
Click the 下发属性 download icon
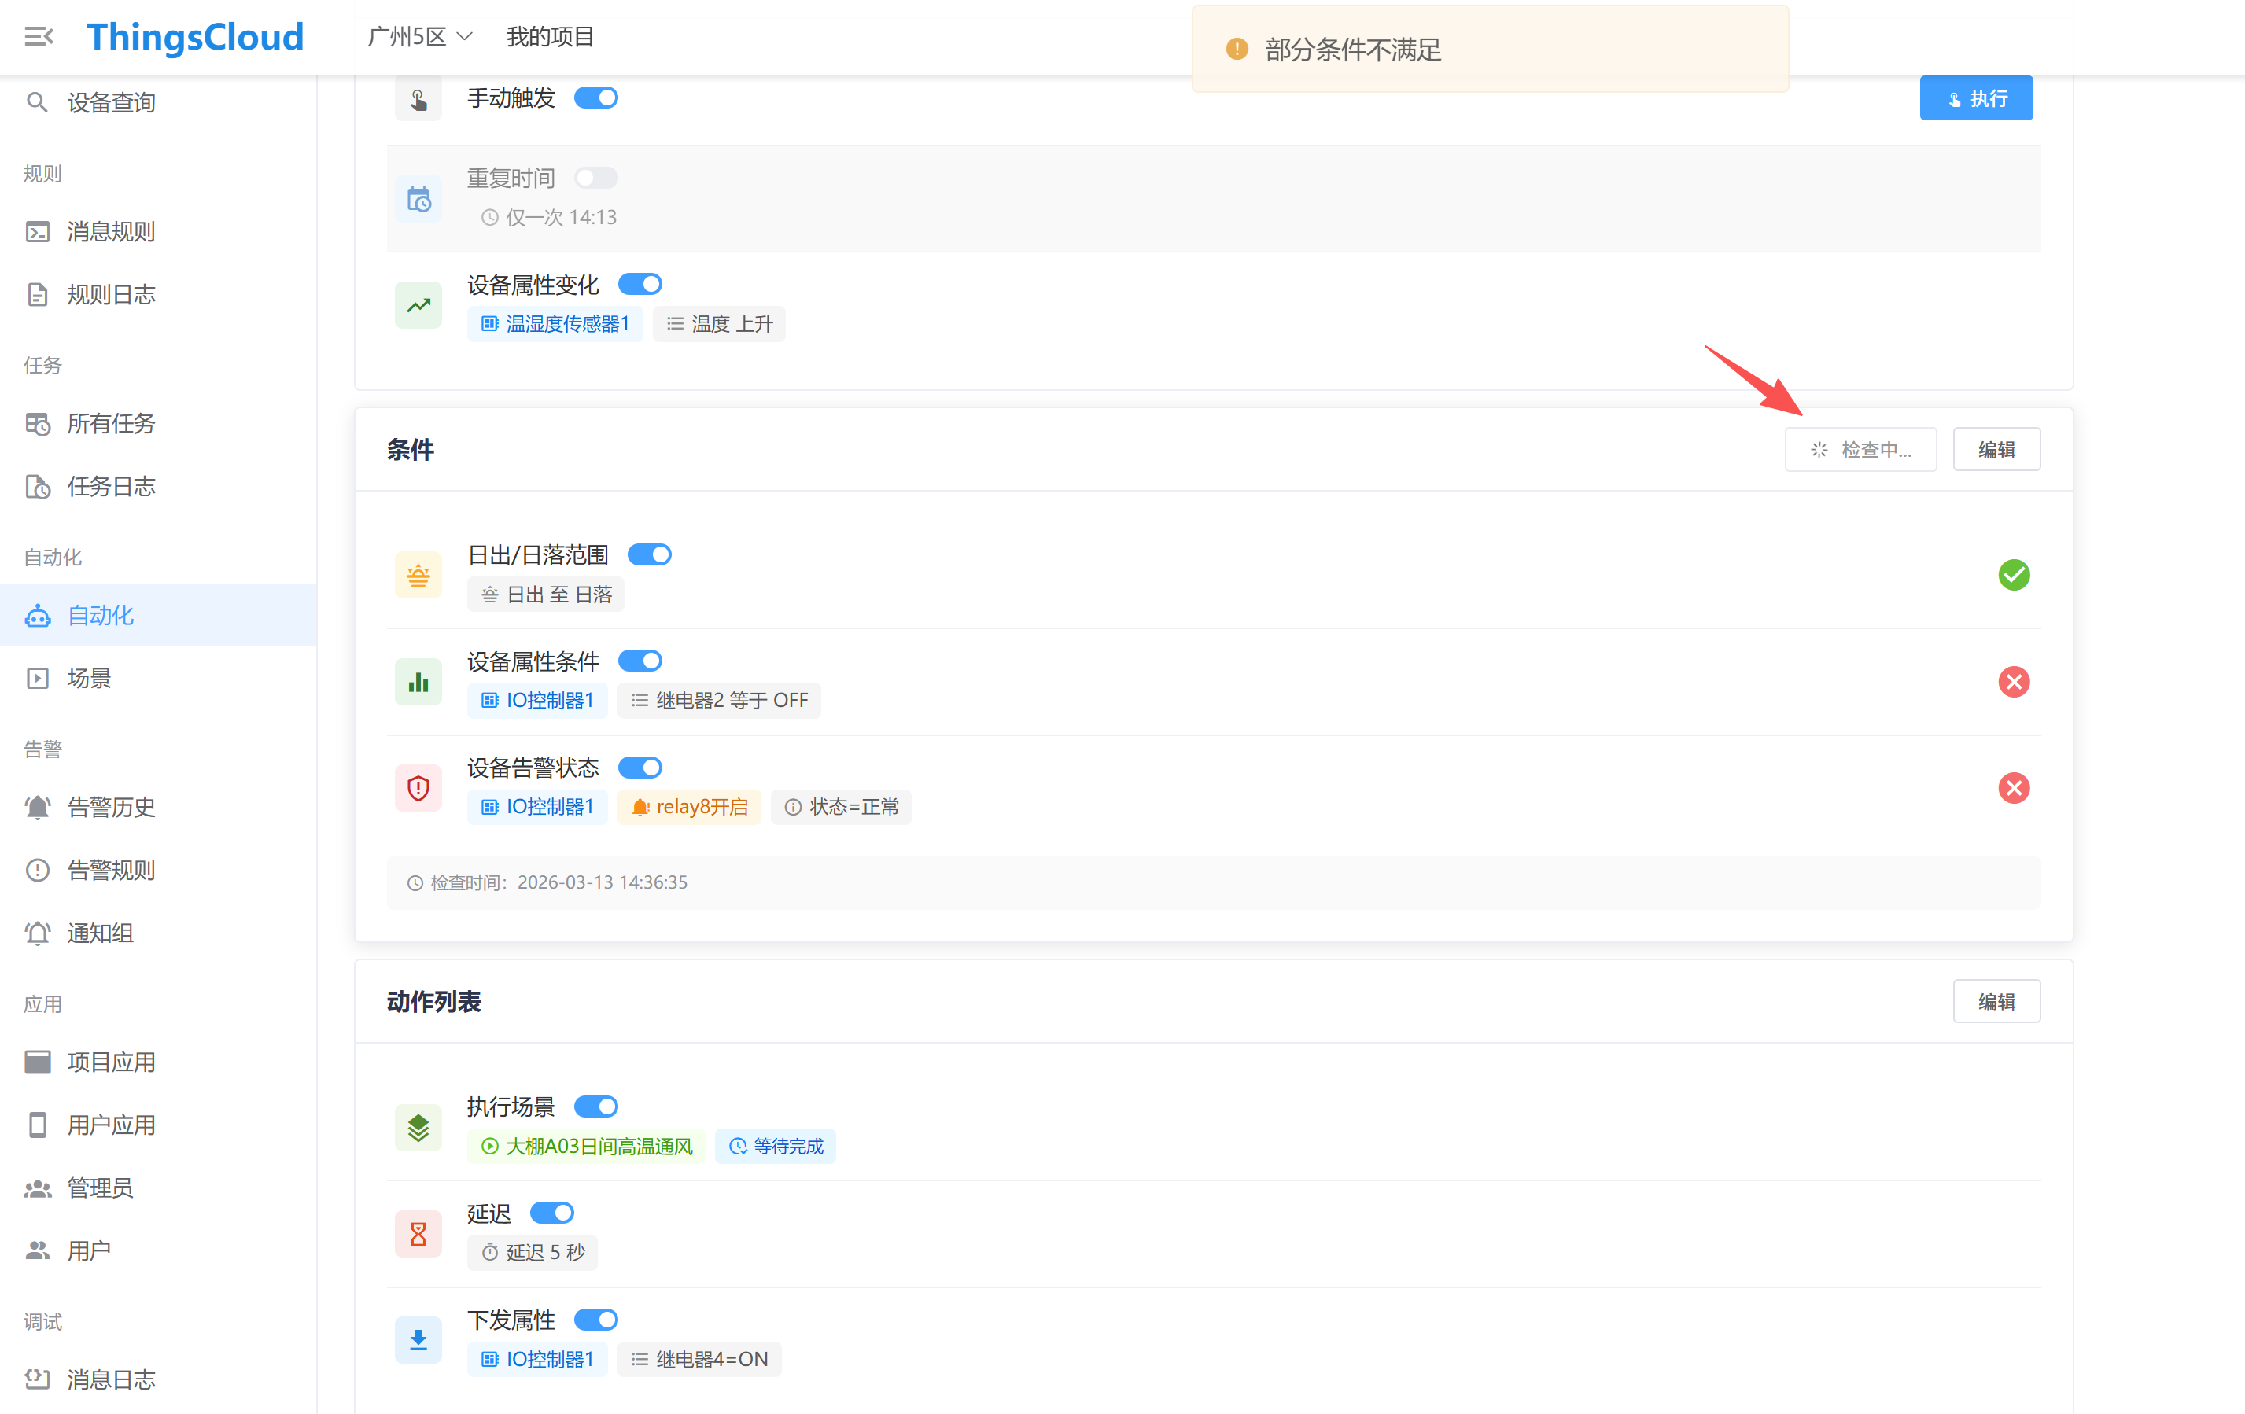pos(418,1340)
